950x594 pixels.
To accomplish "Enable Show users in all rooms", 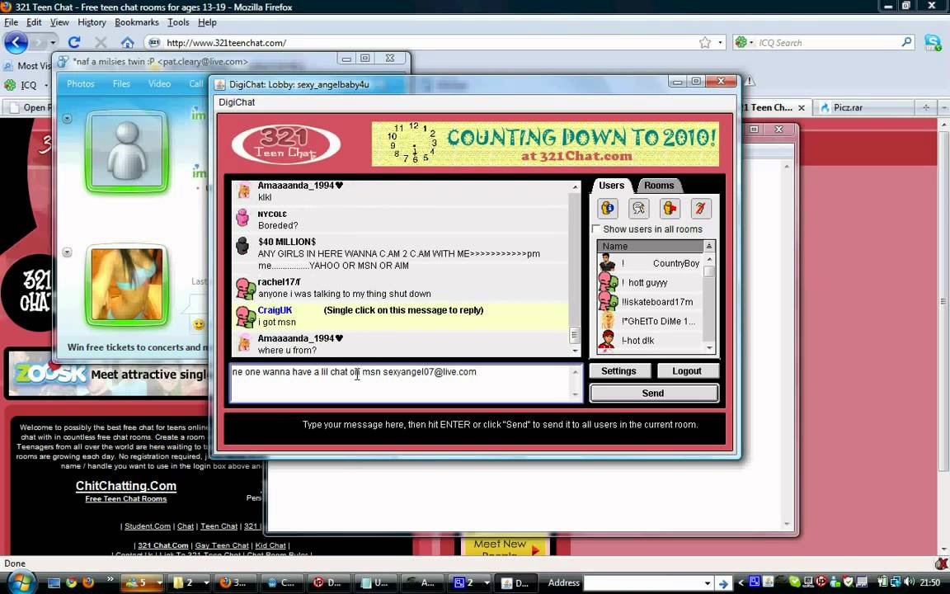I will [x=596, y=229].
